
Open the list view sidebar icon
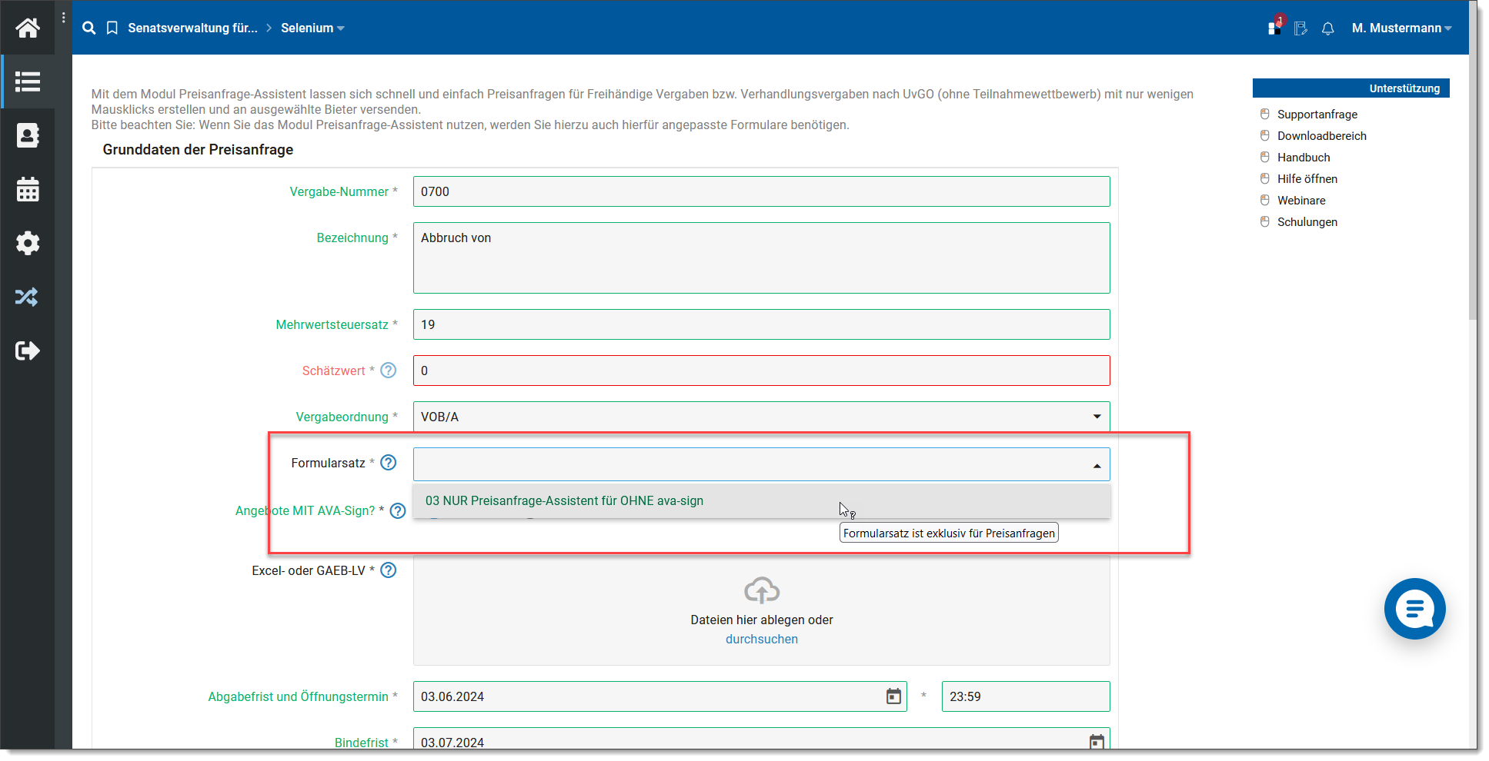coord(28,81)
